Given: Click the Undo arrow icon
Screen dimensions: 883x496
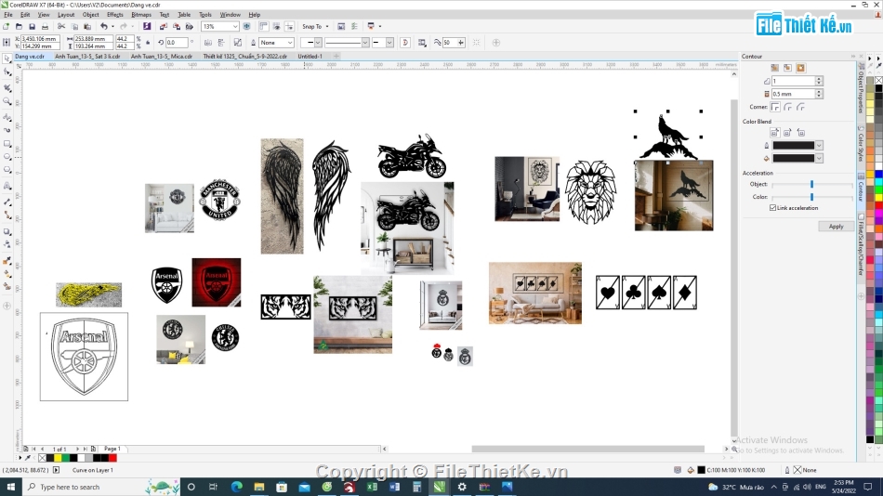Looking at the screenshot, I should click(103, 26).
